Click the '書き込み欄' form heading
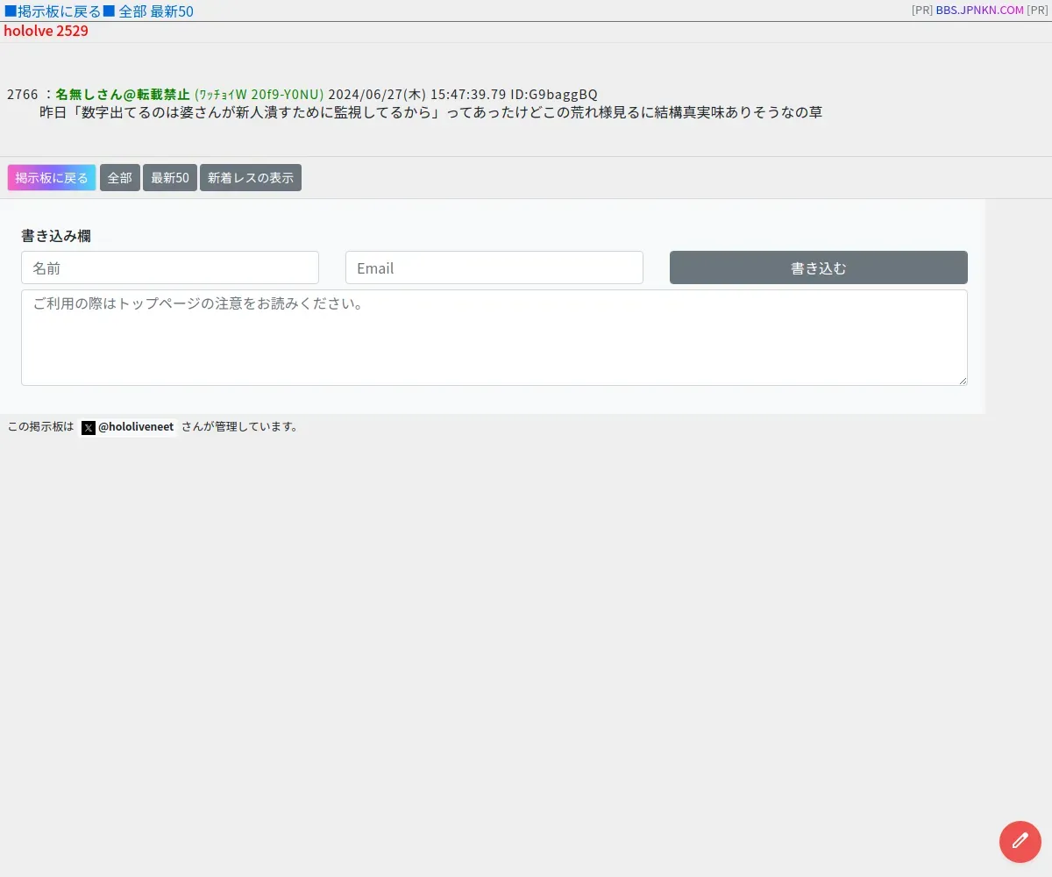The image size is (1052, 877). click(56, 235)
